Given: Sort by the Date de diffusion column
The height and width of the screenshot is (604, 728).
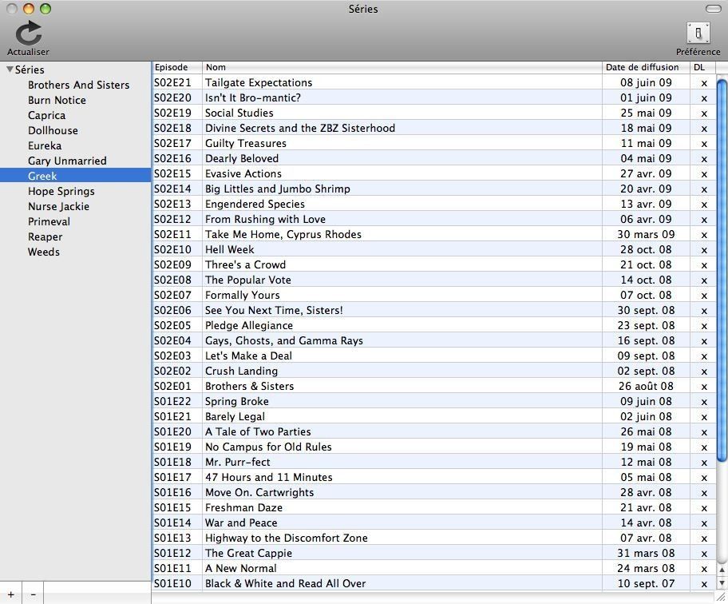Looking at the screenshot, I should pos(643,67).
